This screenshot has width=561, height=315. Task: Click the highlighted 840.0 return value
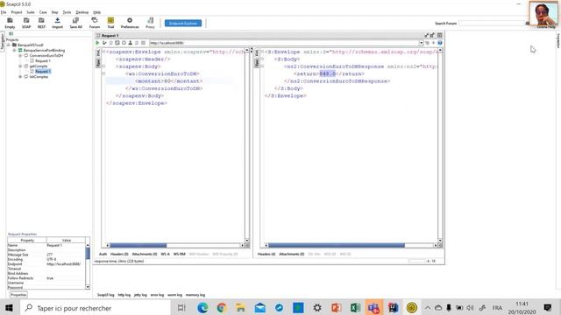coord(327,73)
